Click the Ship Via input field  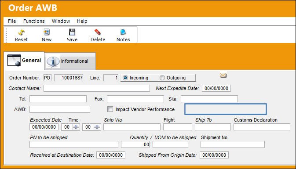[x=132, y=127]
